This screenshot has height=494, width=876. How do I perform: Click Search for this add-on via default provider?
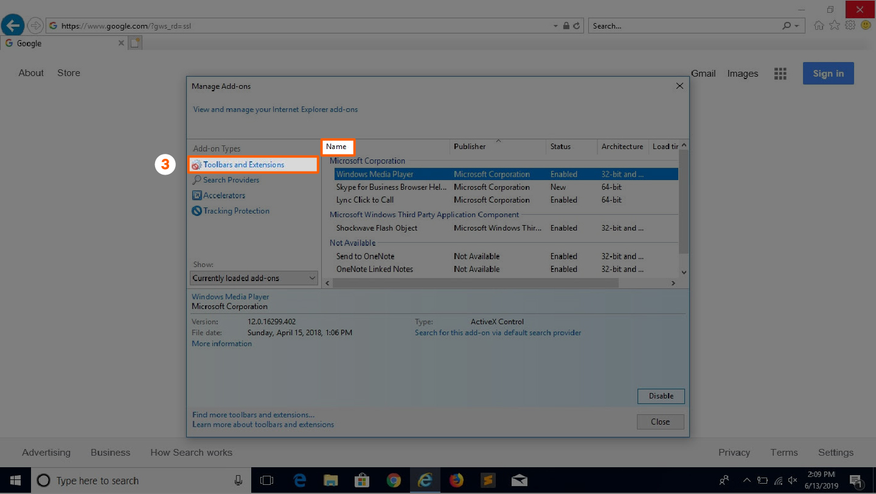498,333
